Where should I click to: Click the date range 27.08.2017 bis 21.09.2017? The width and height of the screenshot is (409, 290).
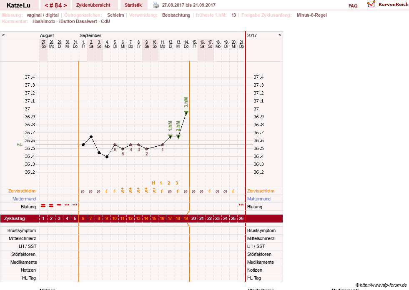point(189,5)
